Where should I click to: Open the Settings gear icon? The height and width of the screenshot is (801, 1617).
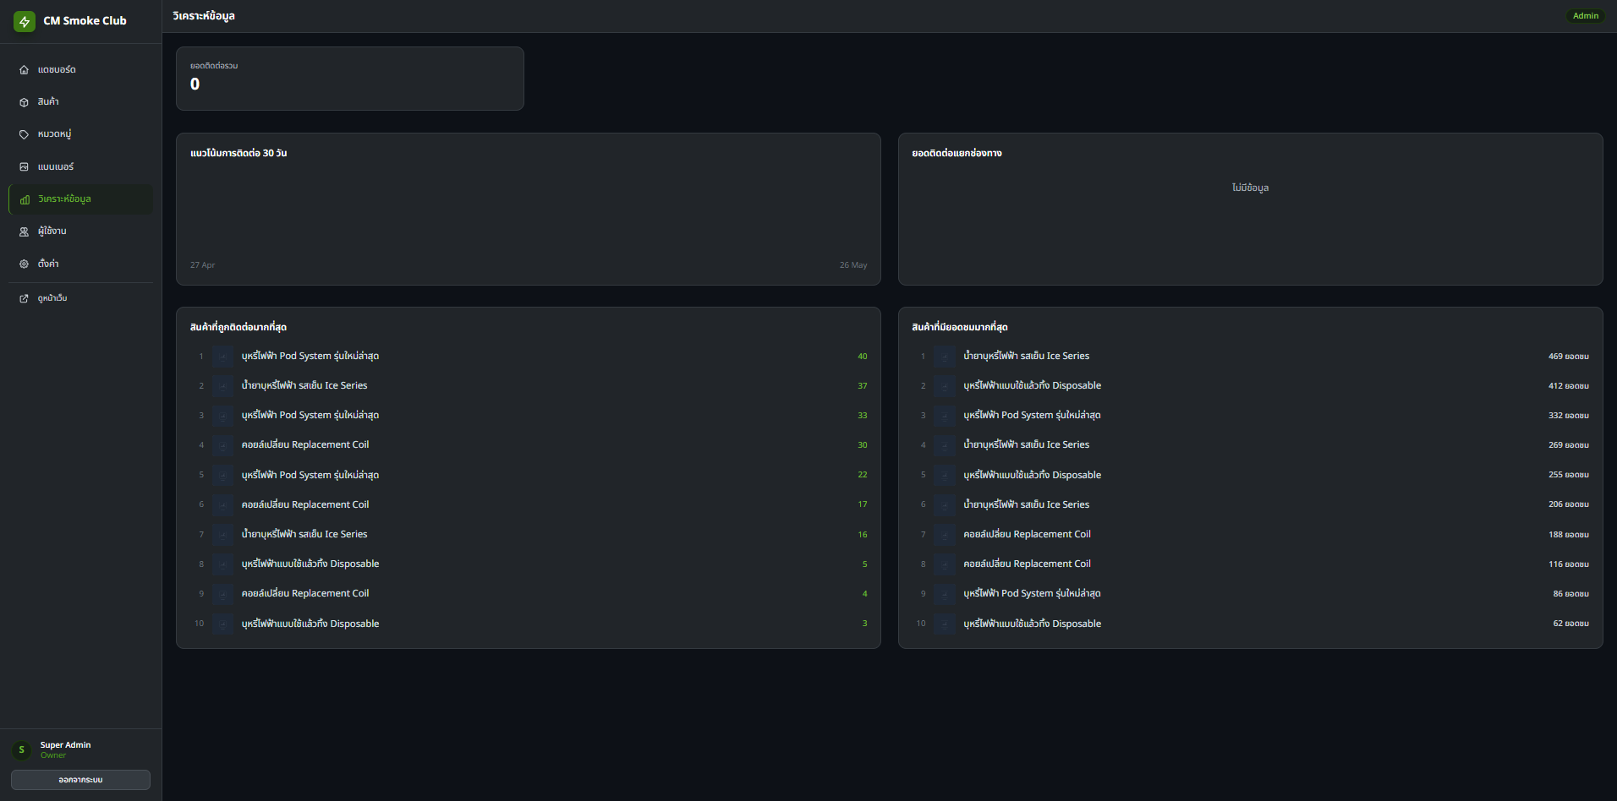[24, 264]
